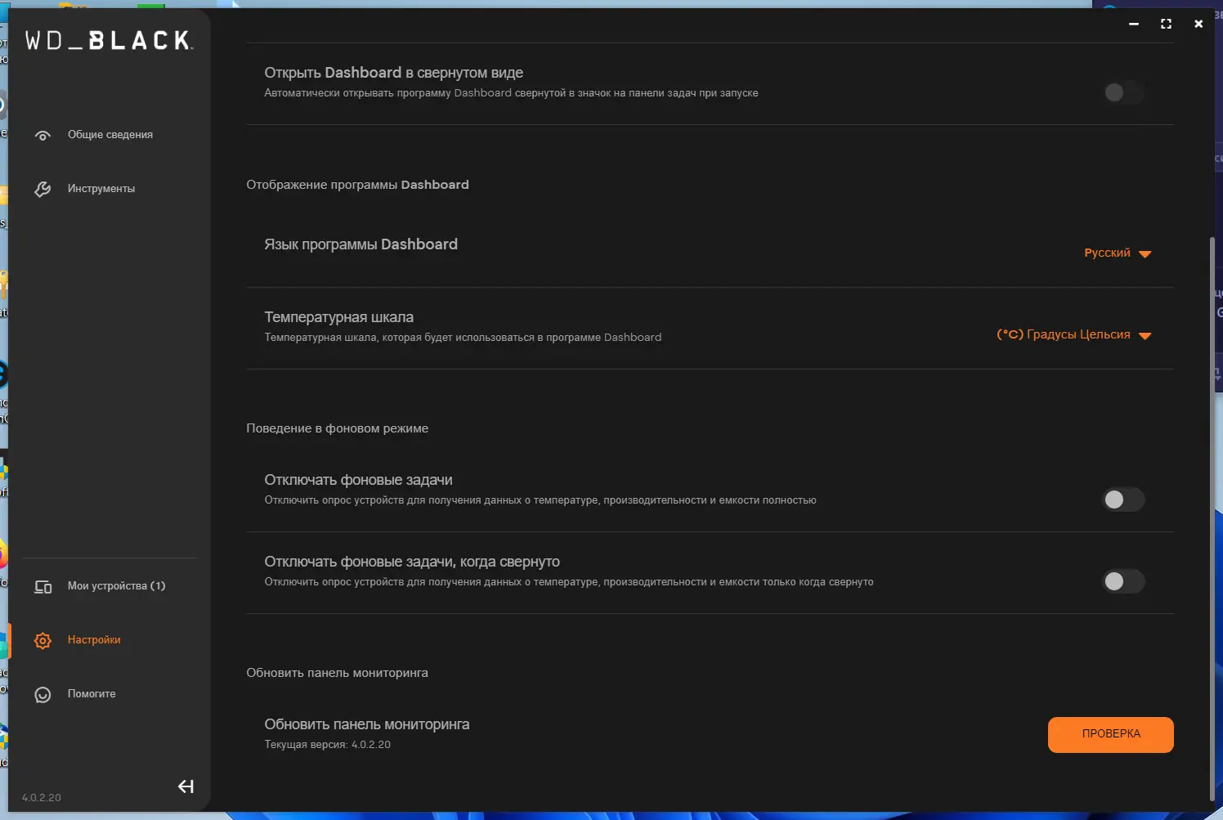Enable Отключать фоновые задачи switch
1223x820 pixels.
[x=1123, y=500]
